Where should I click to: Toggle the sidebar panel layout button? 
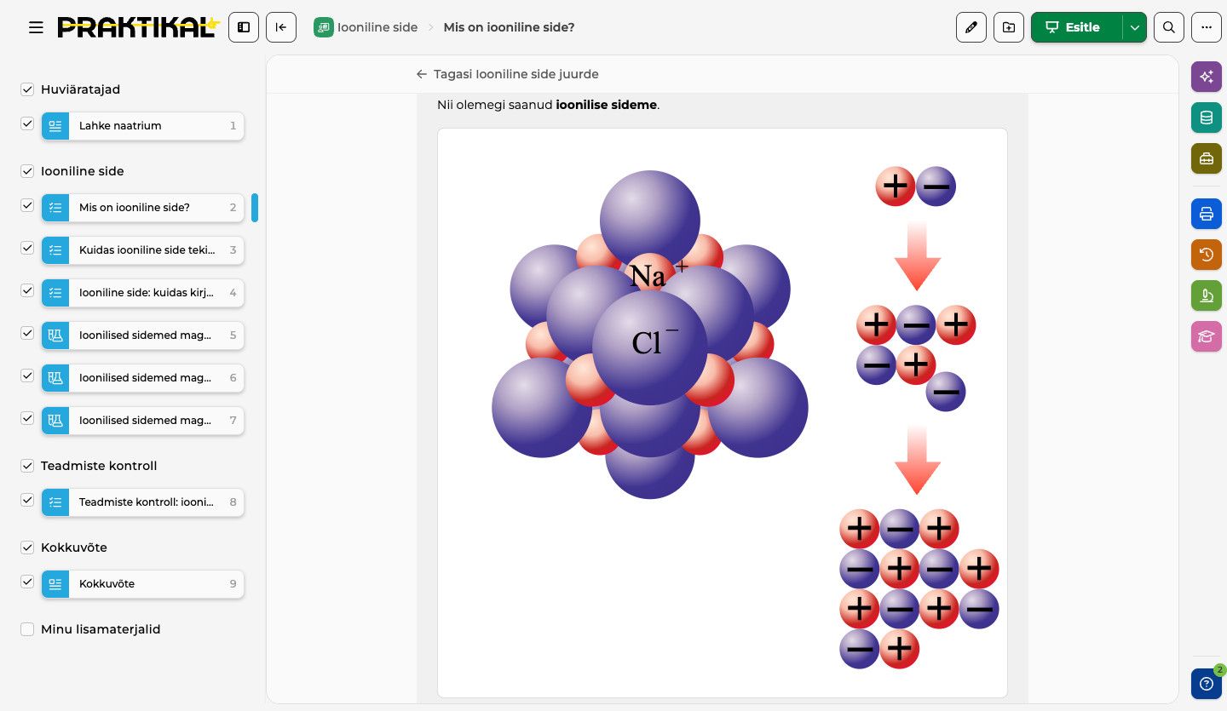coord(244,27)
